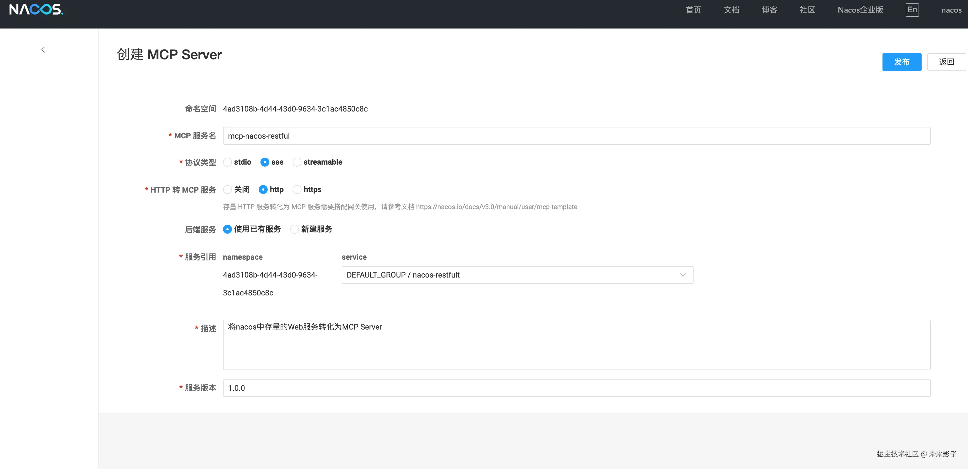Image resolution: width=968 pixels, height=469 pixels.
Task: Choose https for HTTP to MCP
Action: tap(297, 190)
